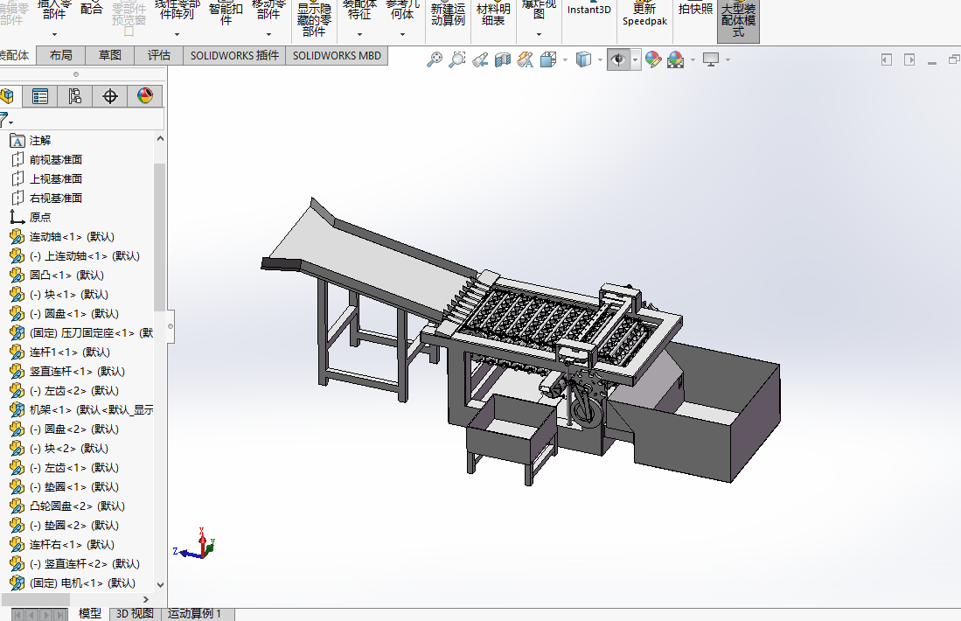Click the Edit Appearance color ball icon
Viewport: 961px width, 621px height.
pyautogui.click(x=652, y=59)
